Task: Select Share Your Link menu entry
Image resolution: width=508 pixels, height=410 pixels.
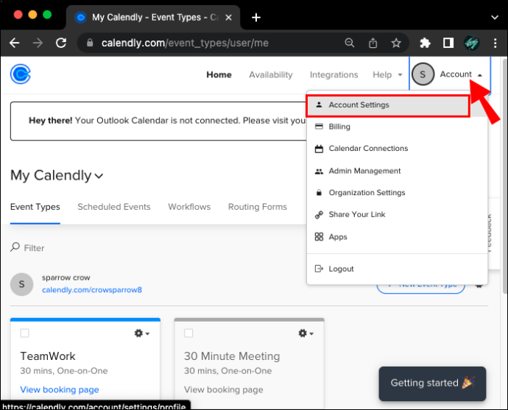Action: [397, 214]
